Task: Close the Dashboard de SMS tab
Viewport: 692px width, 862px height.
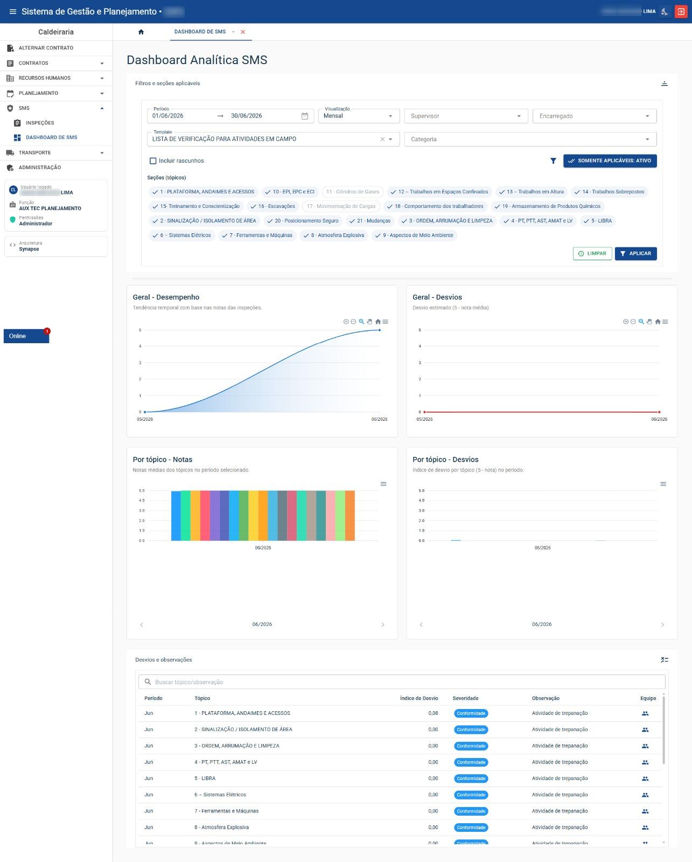Action: pos(243,32)
